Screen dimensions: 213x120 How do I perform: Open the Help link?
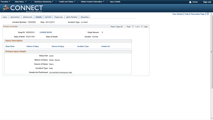[187, 14]
